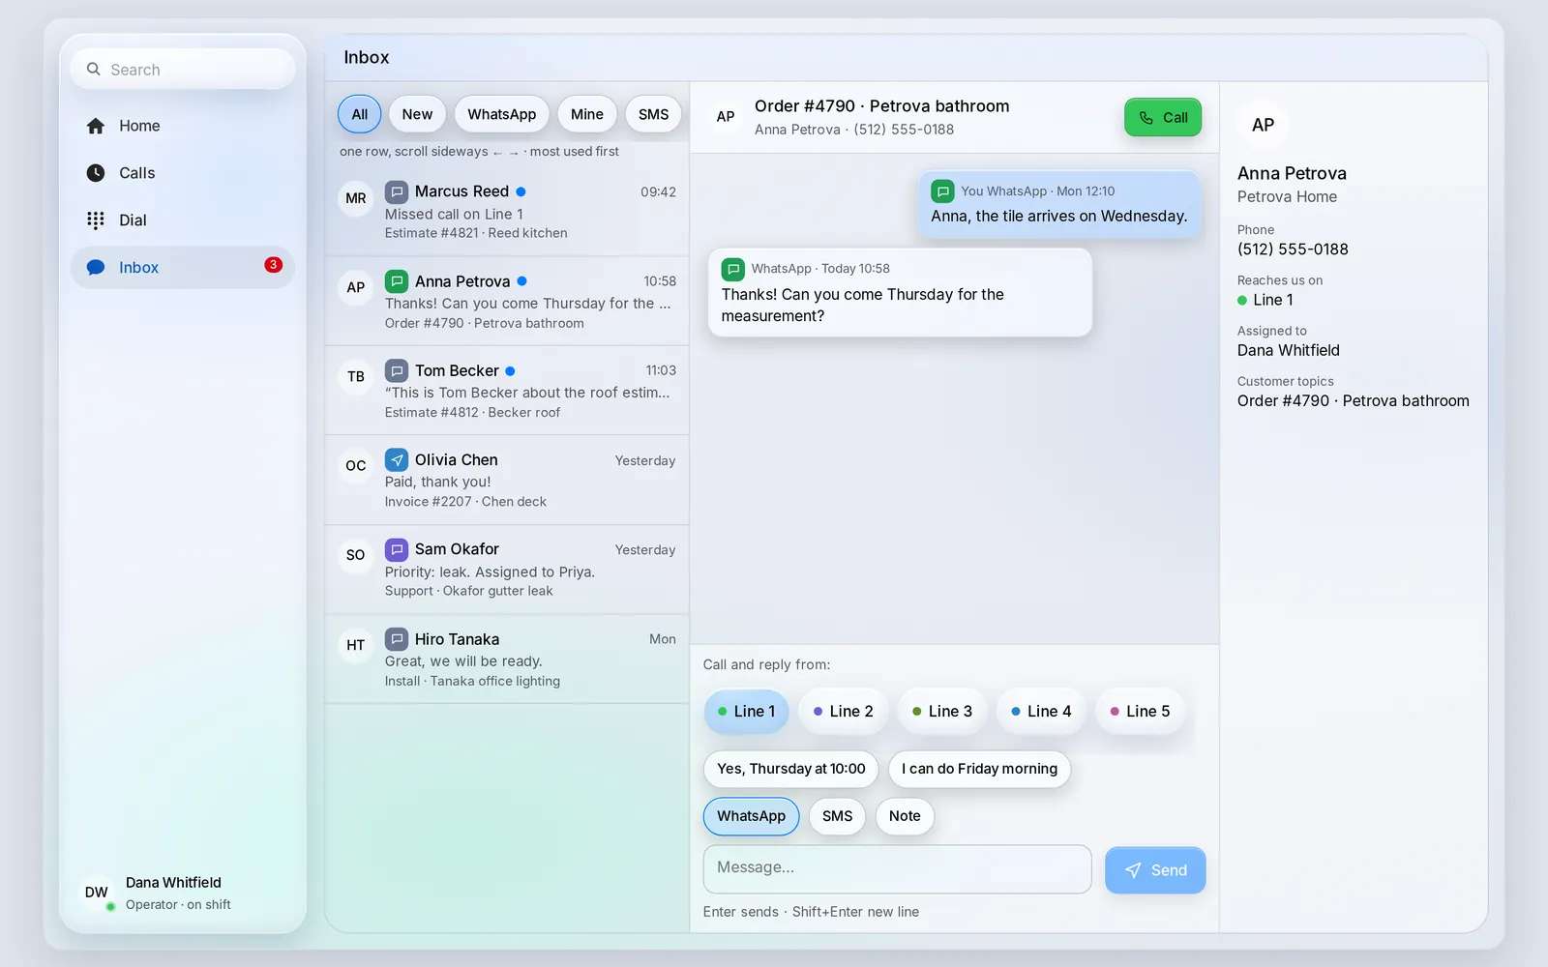Click phone number (512) 555-0188 in contact panel

tap(1293, 249)
